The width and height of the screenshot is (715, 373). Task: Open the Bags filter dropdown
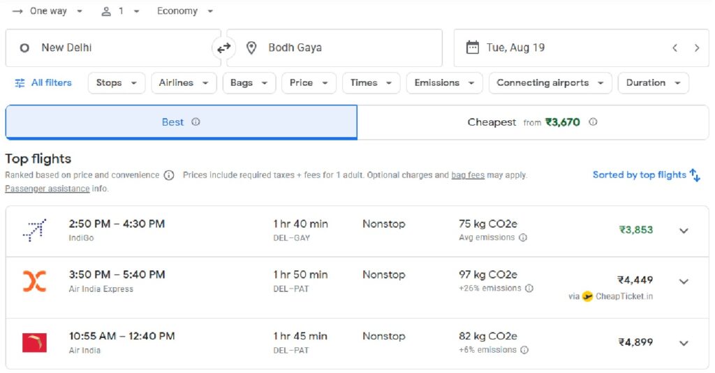[x=249, y=83]
